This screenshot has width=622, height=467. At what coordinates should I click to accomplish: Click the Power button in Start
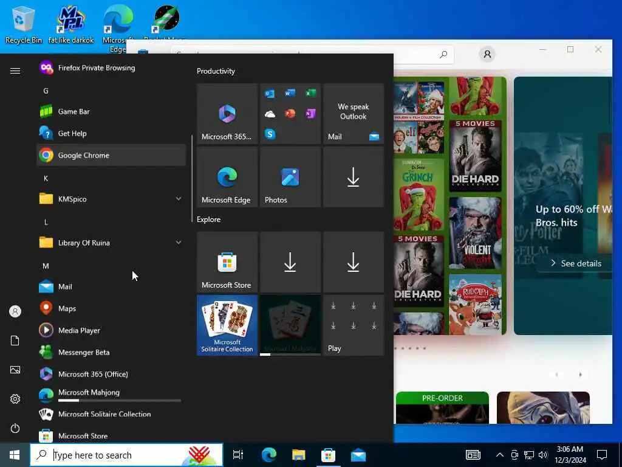15,428
